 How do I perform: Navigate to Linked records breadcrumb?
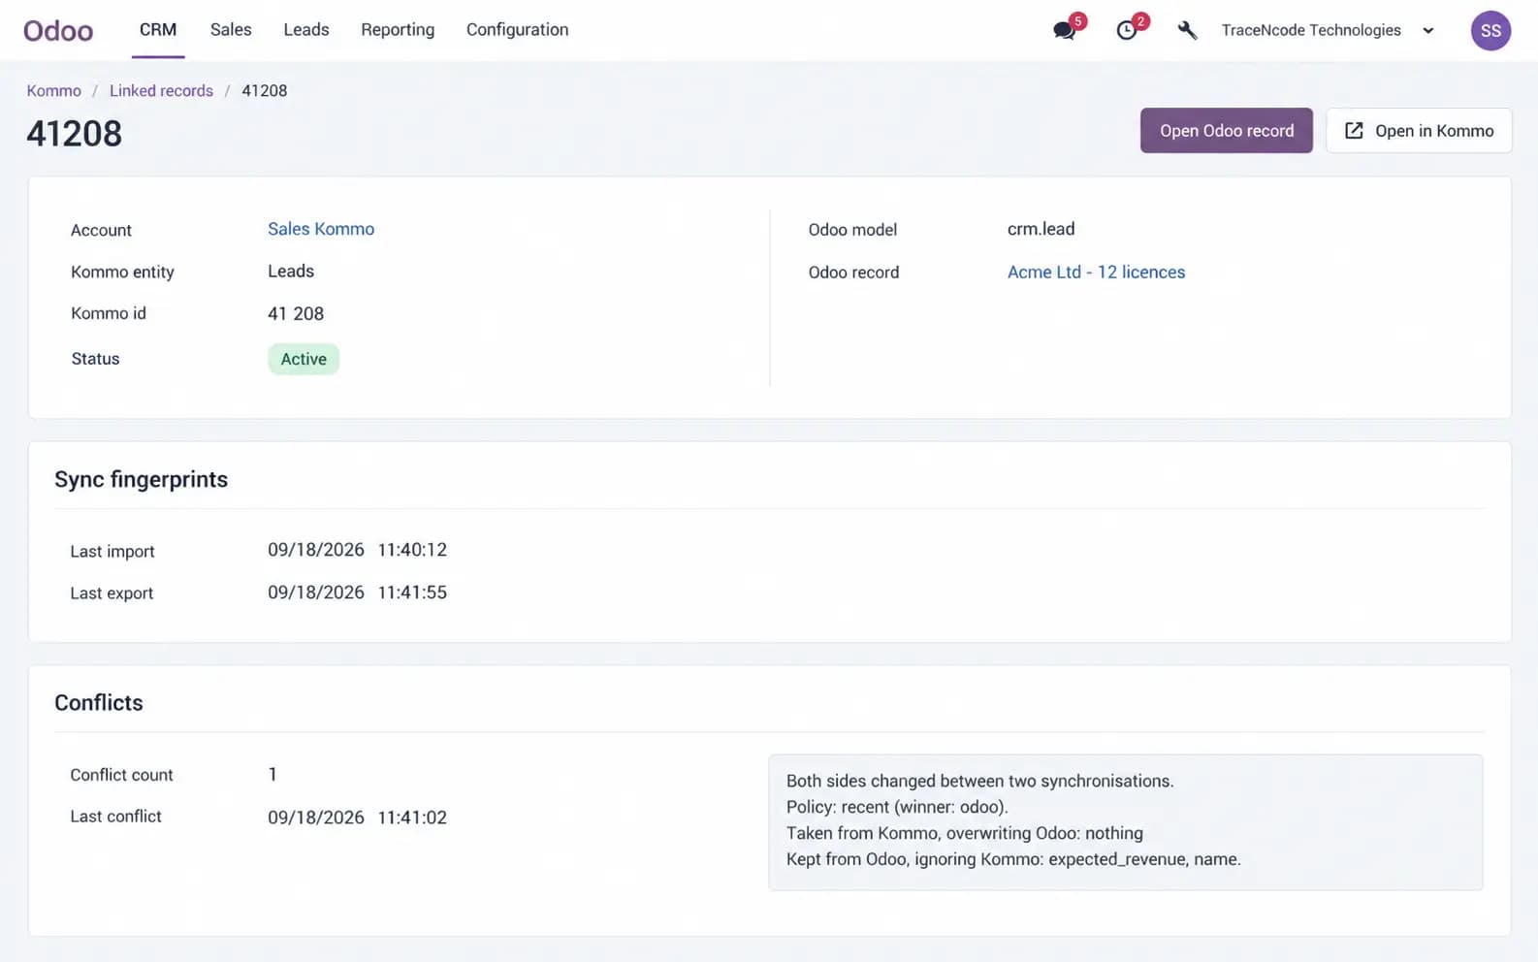click(161, 90)
